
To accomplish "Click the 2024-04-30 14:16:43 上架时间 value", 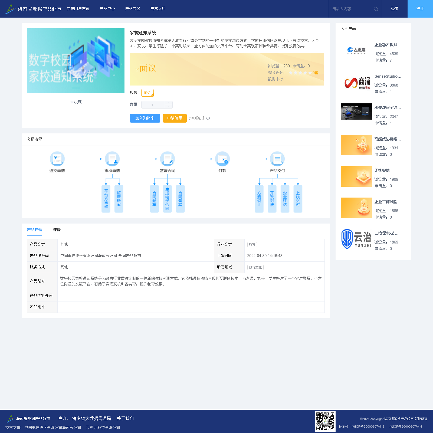I will coord(265,256).
